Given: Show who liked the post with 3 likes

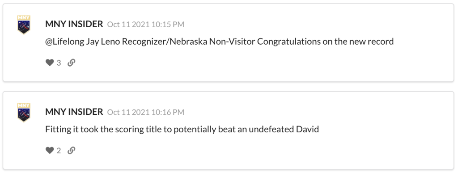Looking at the screenshot, I should tap(59, 63).
